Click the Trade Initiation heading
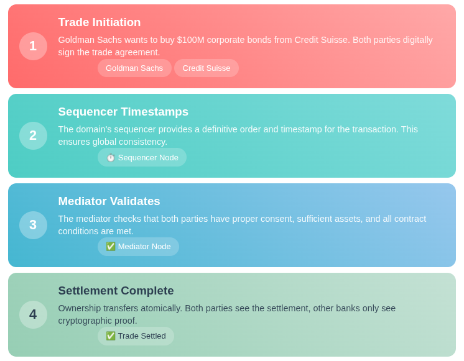Screen dimensions: 464x361 [100, 22]
